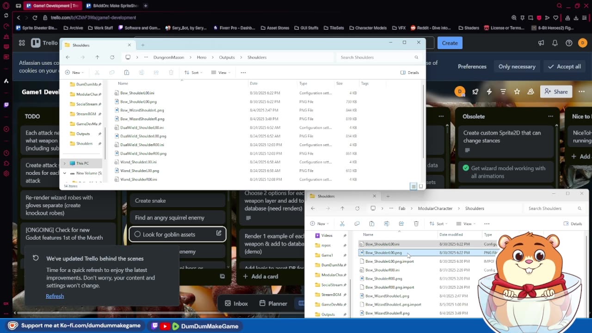This screenshot has height=333, width=592.
Task: Click the Delete trash icon in lower Shoulders window
Action: [x=416, y=224]
